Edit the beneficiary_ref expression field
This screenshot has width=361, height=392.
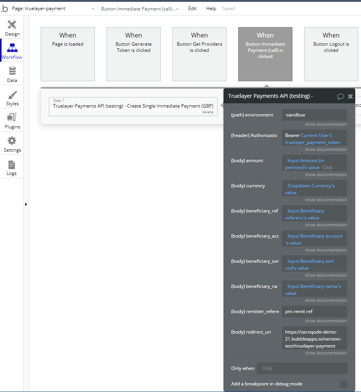(315, 214)
